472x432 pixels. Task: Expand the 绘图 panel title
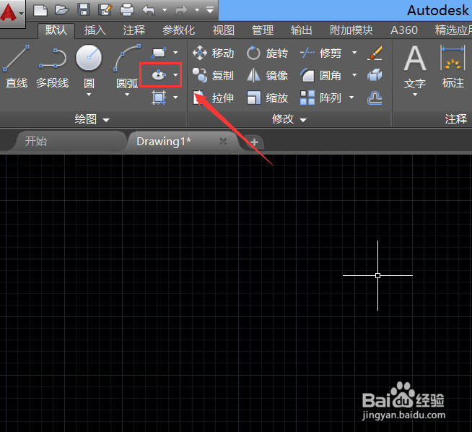92,120
